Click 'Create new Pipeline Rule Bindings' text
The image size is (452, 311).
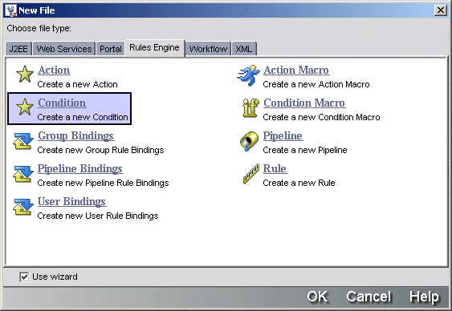tap(104, 183)
